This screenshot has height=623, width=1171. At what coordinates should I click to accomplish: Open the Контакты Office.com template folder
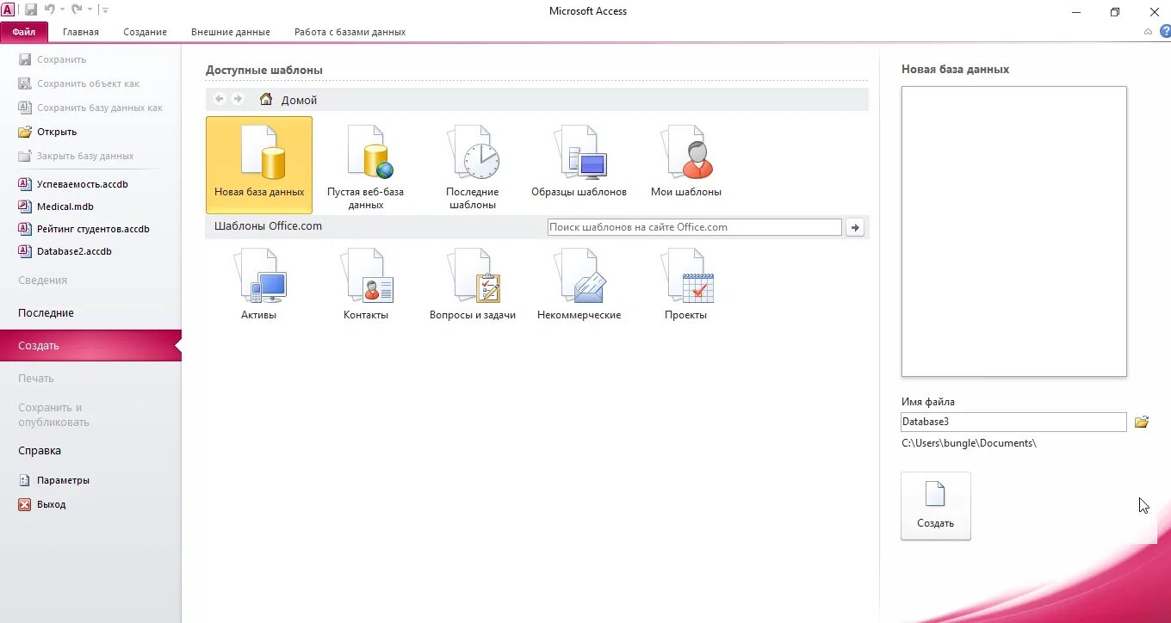pyautogui.click(x=366, y=285)
